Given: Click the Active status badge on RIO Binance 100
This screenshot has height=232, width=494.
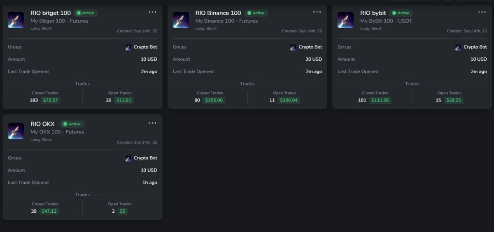Looking at the screenshot, I should tap(256, 13).
